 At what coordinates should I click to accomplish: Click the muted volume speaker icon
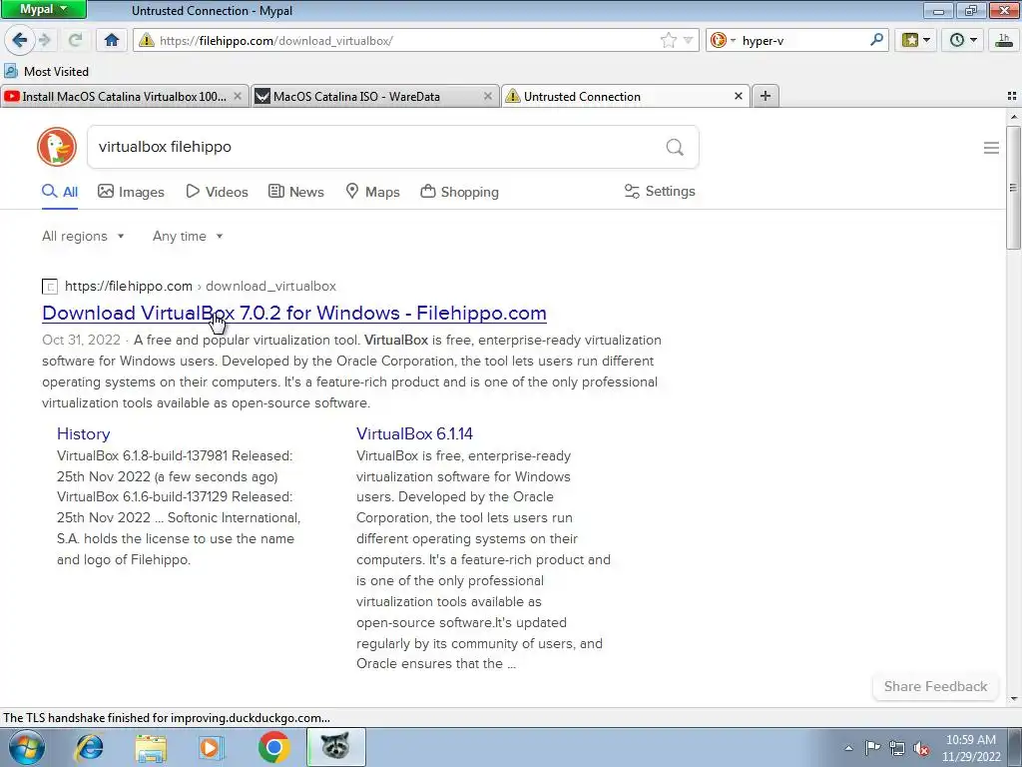click(x=921, y=748)
